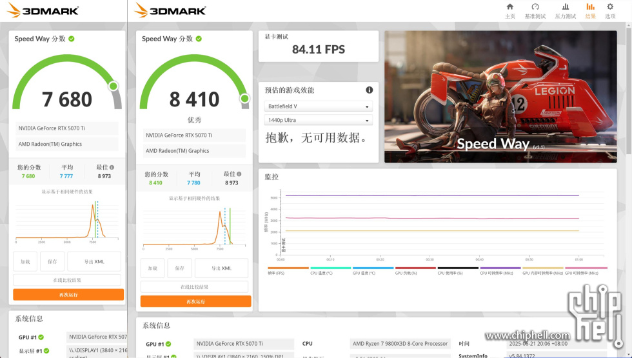Click orange 再次运行 button in right window

click(196, 302)
